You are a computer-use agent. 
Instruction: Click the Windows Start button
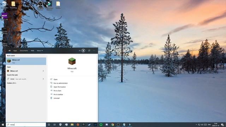pos(3,125)
